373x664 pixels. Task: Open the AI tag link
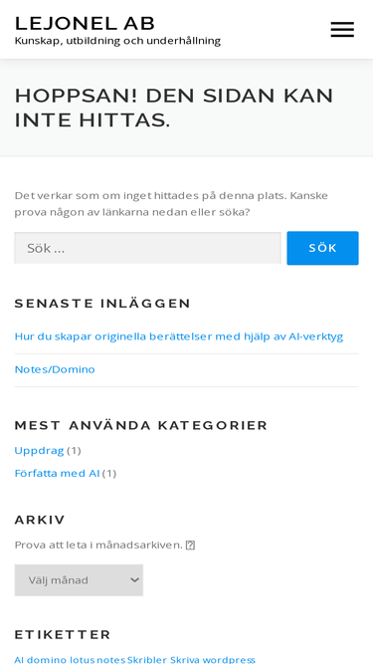pyautogui.click(x=20, y=660)
